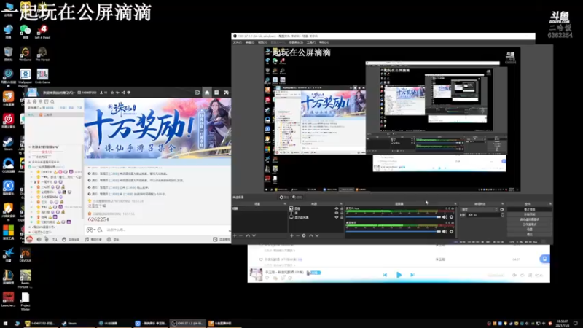
Task: Open settings gear for second OBS audio track
Action: point(451,231)
